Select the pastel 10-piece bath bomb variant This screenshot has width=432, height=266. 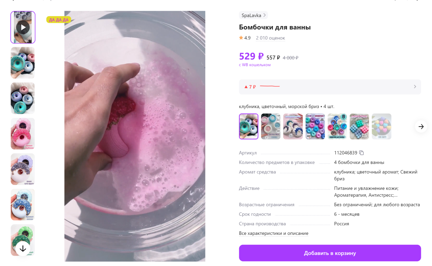pyautogui.click(x=381, y=126)
